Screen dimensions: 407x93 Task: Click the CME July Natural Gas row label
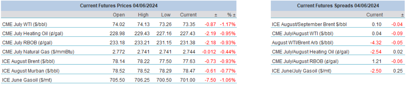38,52
